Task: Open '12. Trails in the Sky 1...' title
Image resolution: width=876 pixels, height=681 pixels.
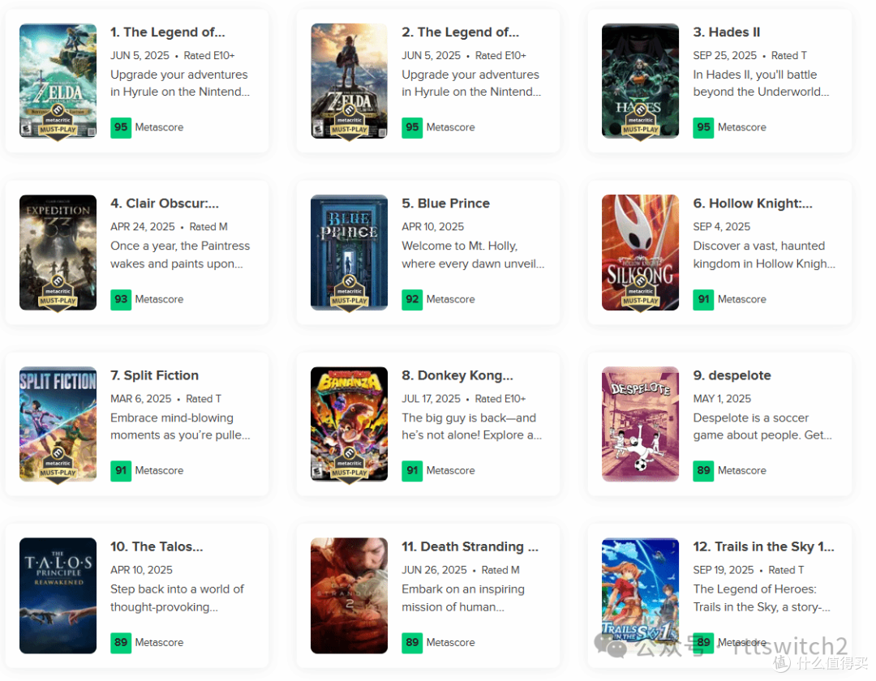Action: [x=764, y=547]
